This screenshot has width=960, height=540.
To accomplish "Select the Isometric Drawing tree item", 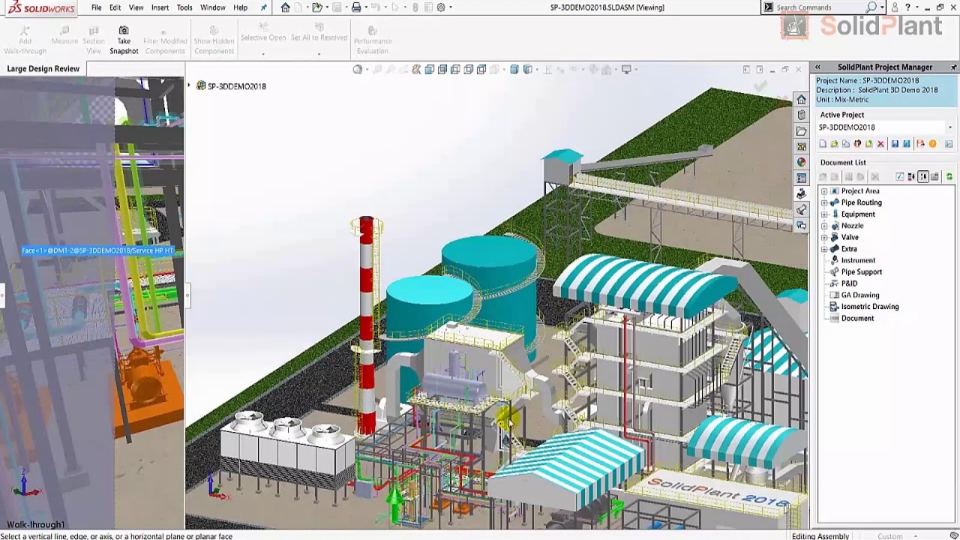I will 869,307.
